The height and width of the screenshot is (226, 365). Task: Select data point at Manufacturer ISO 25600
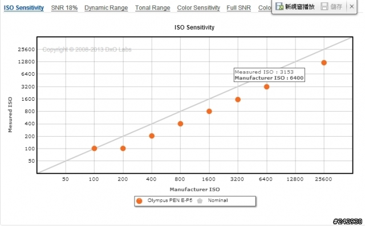point(324,63)
